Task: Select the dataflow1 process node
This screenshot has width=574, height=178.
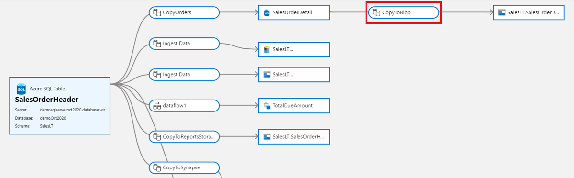Action: pos(184,106)
